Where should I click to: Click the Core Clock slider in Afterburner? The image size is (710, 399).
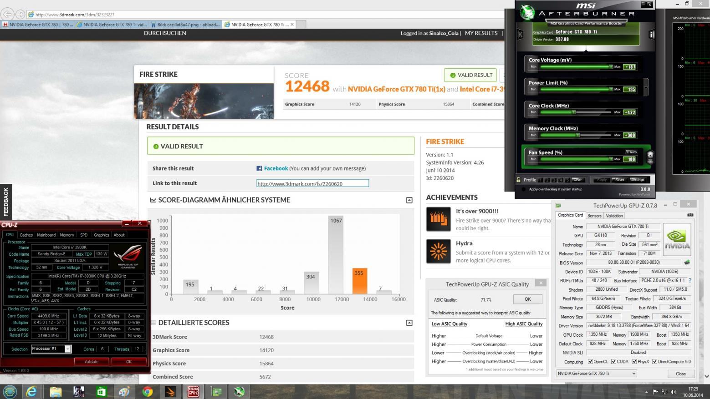[576, 112]
